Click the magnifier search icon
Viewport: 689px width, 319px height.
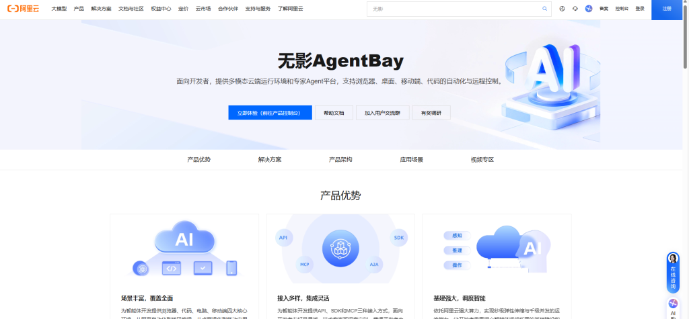545,9
